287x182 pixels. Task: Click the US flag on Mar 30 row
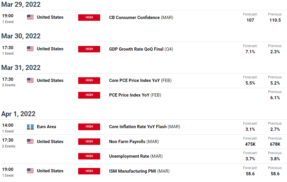click(30, 49)
